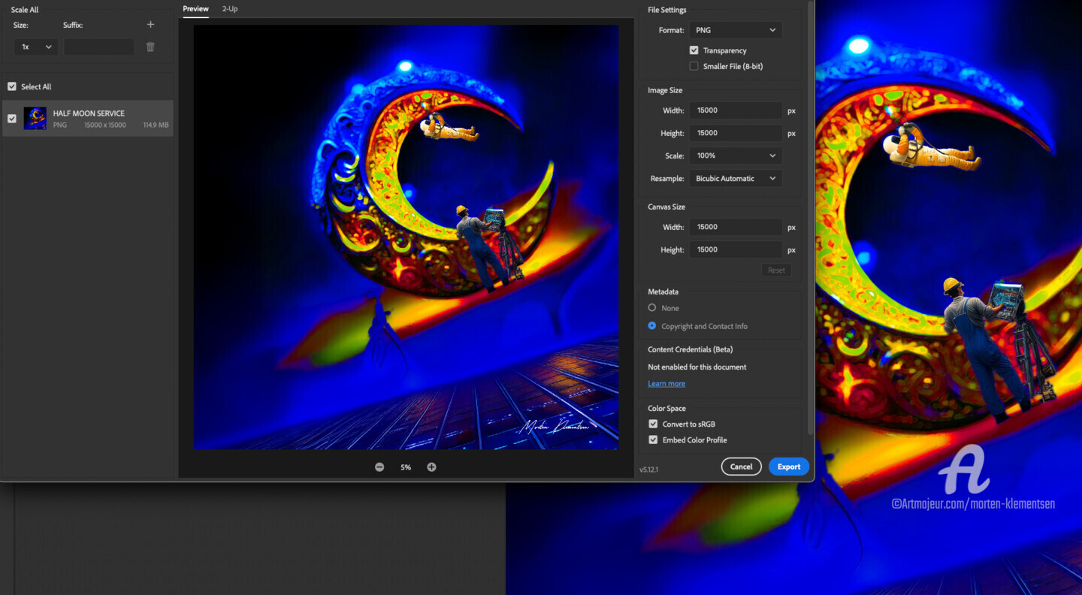
Task: Open the PNG format dropdown
Action: click(x=736, y=30)
